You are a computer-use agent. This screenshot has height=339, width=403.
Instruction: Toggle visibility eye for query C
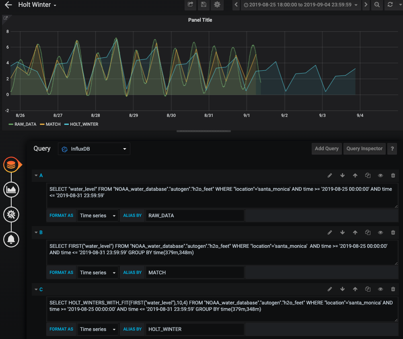click(x=380, y=289)
